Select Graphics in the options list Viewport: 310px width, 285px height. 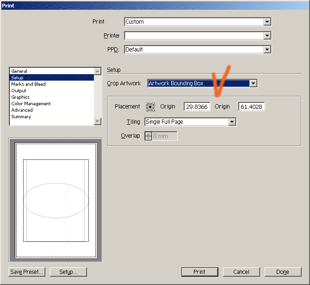click(52, 97)
